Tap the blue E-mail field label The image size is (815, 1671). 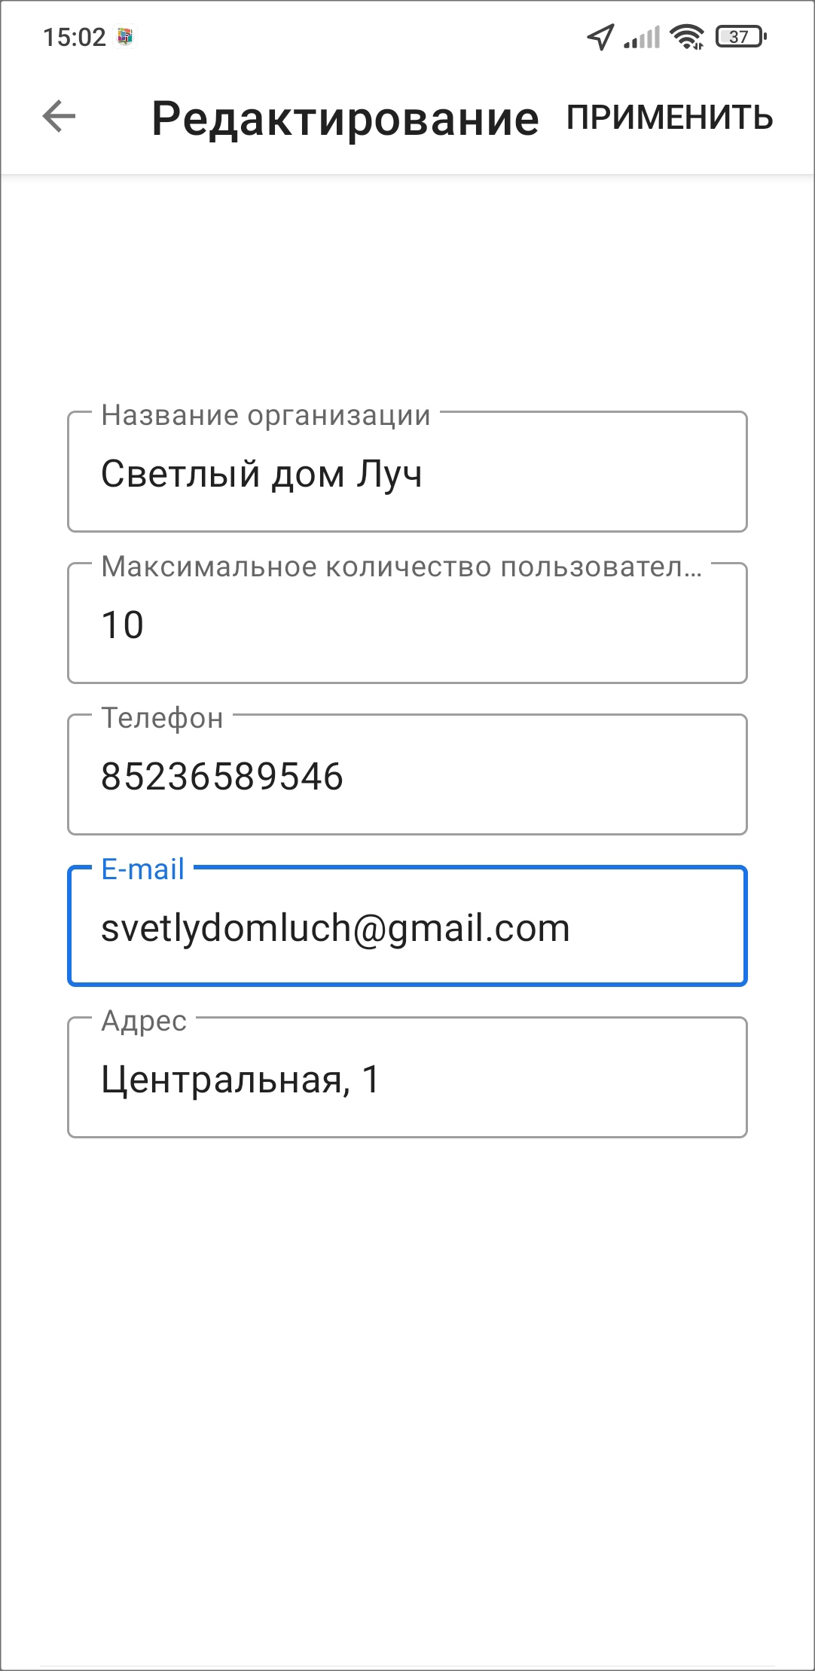pyautogui.click(x=142, y=869)
